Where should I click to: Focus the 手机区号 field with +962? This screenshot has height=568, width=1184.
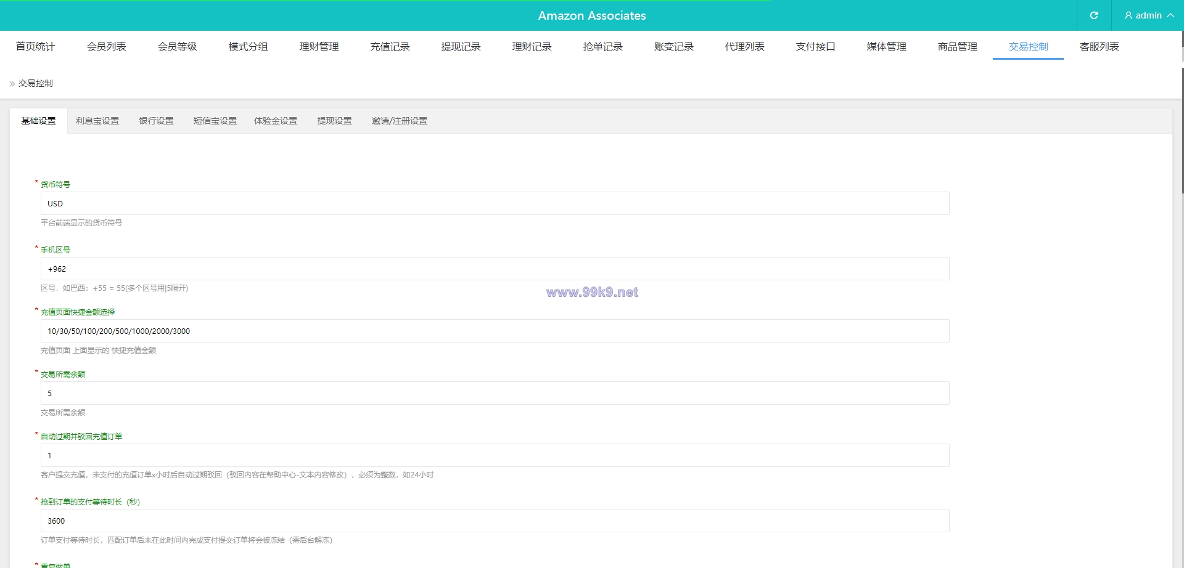coord(495,269)
